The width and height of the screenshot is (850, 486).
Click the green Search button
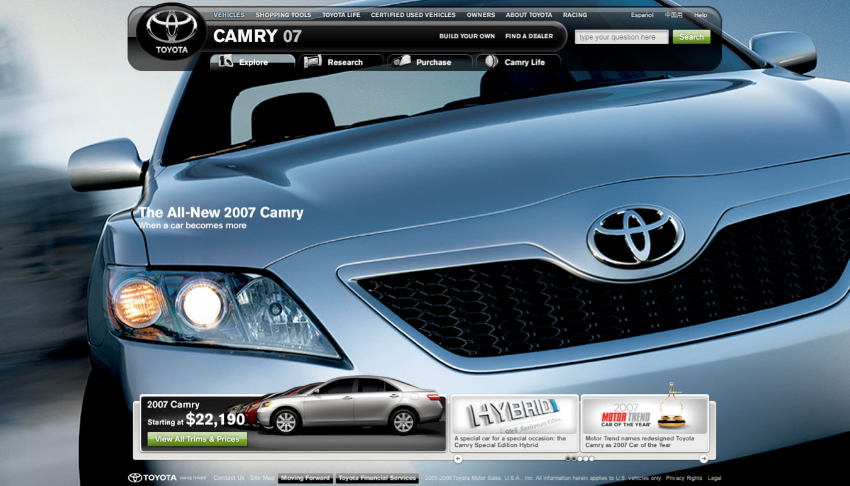(691, 37)
